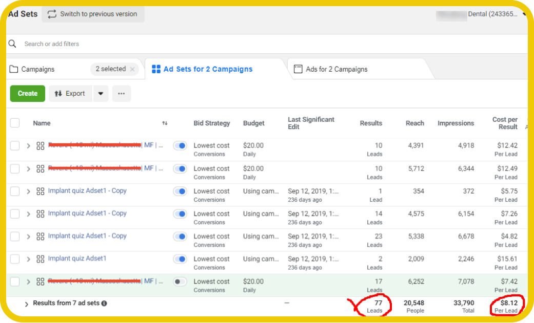This screenshot has height=323, width=534.
Task: Open the dropdown arrow next to Export
Action: point(101,94)
